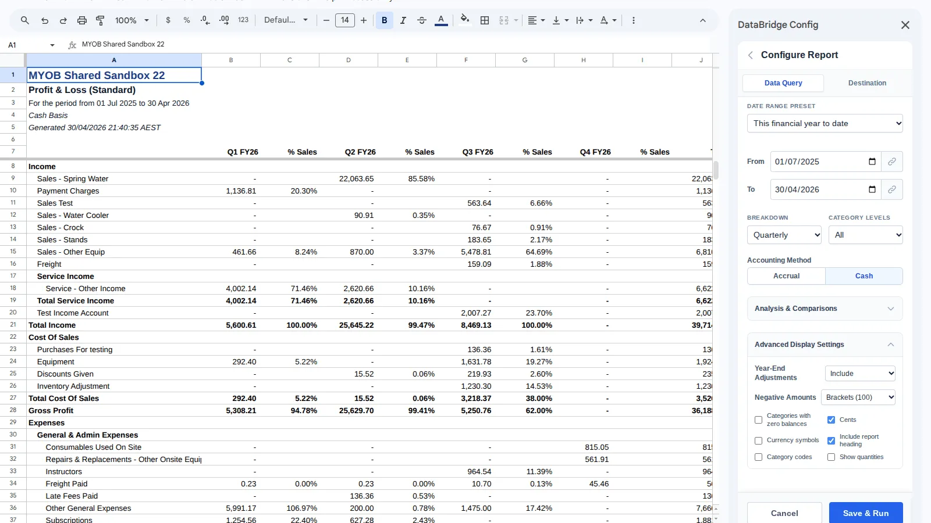Close the DataBridge Config panel

coord(905,25)
